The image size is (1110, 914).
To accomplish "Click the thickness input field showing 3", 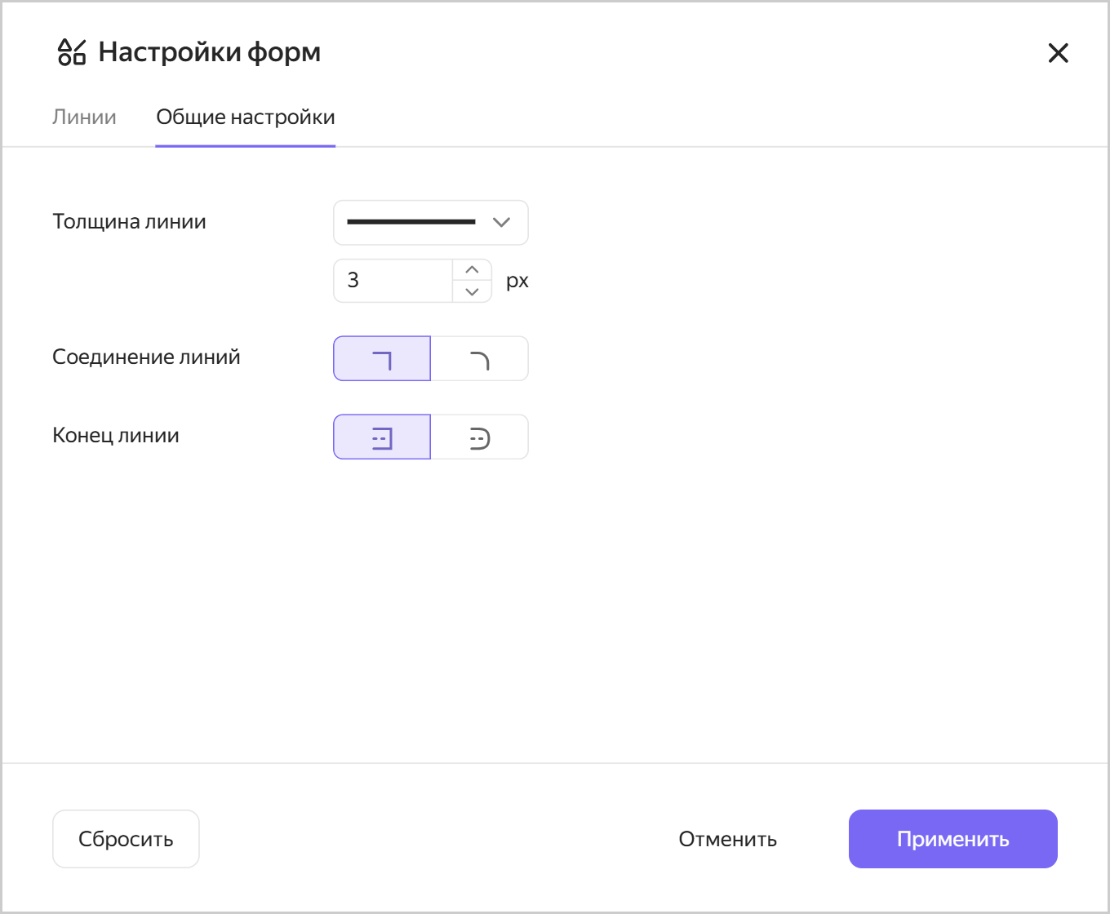I will point(392,280).
